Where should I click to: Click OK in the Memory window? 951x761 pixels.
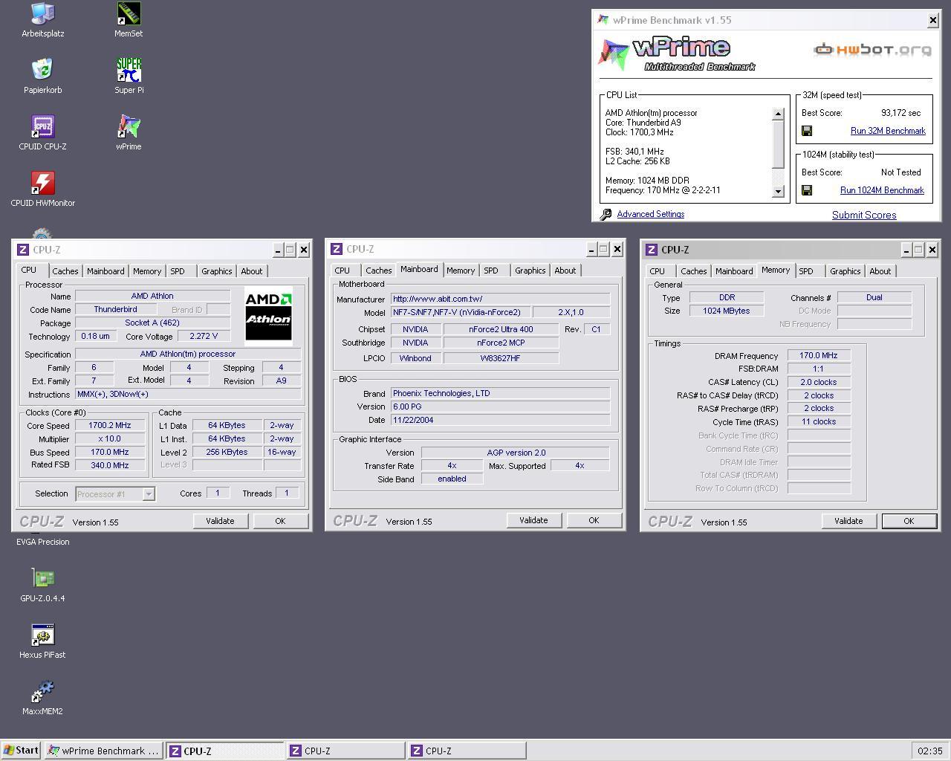[x=909, y=521]
